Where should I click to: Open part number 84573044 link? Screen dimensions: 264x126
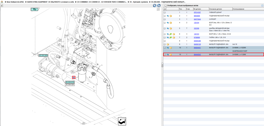pyautogui.click(x=197, y=19)
